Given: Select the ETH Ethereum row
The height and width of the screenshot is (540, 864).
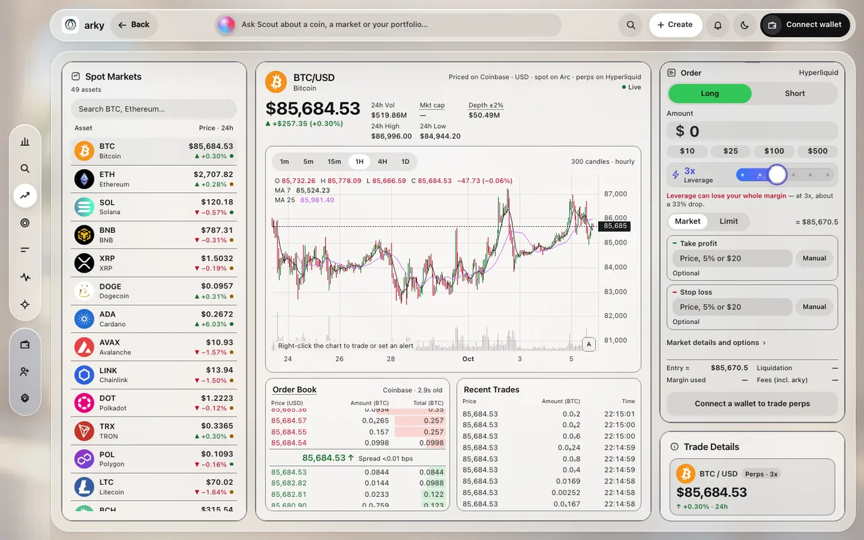Looking at the screenshot, I should click(154, 179).
